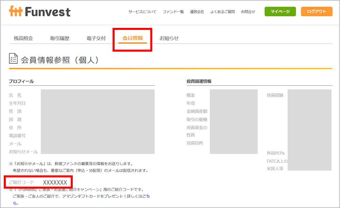
Task: Click the お問合せ navigation item
Action: tap(248, 11)
